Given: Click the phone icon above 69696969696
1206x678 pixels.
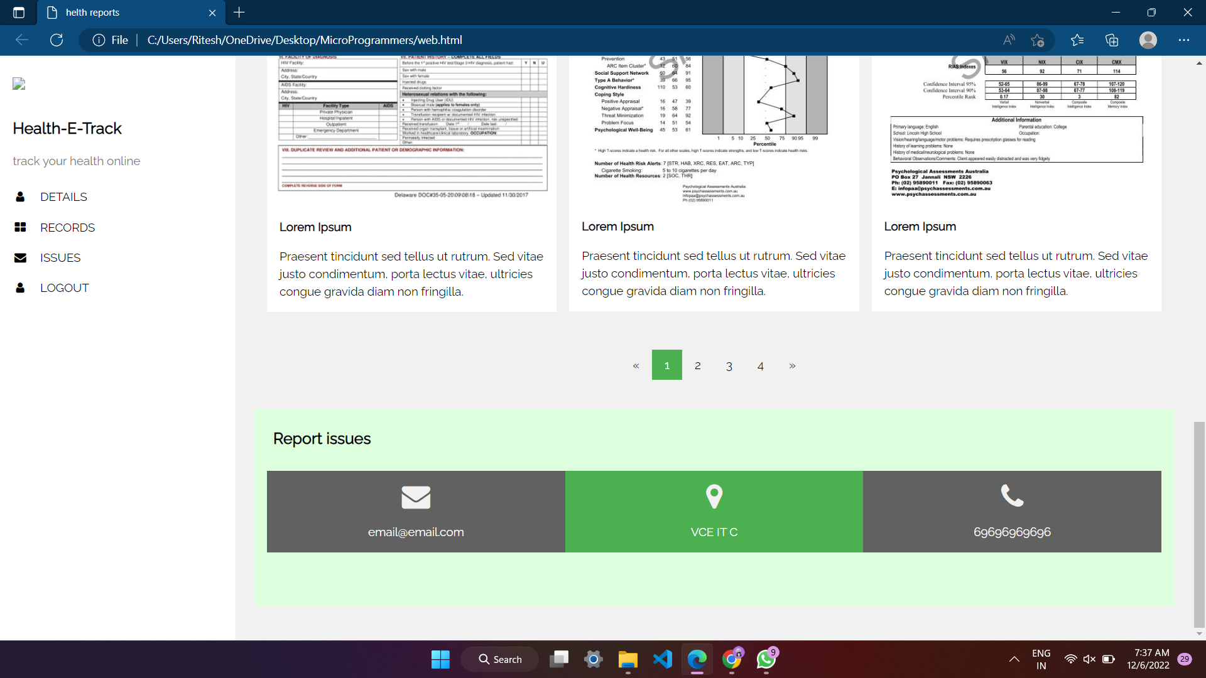Looking at the screenshot, I should click(x=1013, y=496).
